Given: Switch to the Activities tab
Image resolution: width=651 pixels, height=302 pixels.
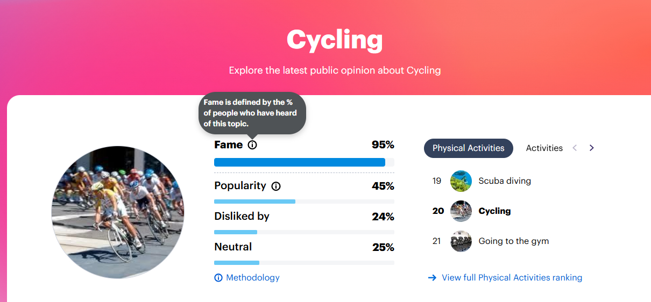Looking at the screenshot, I should (544, 148).
